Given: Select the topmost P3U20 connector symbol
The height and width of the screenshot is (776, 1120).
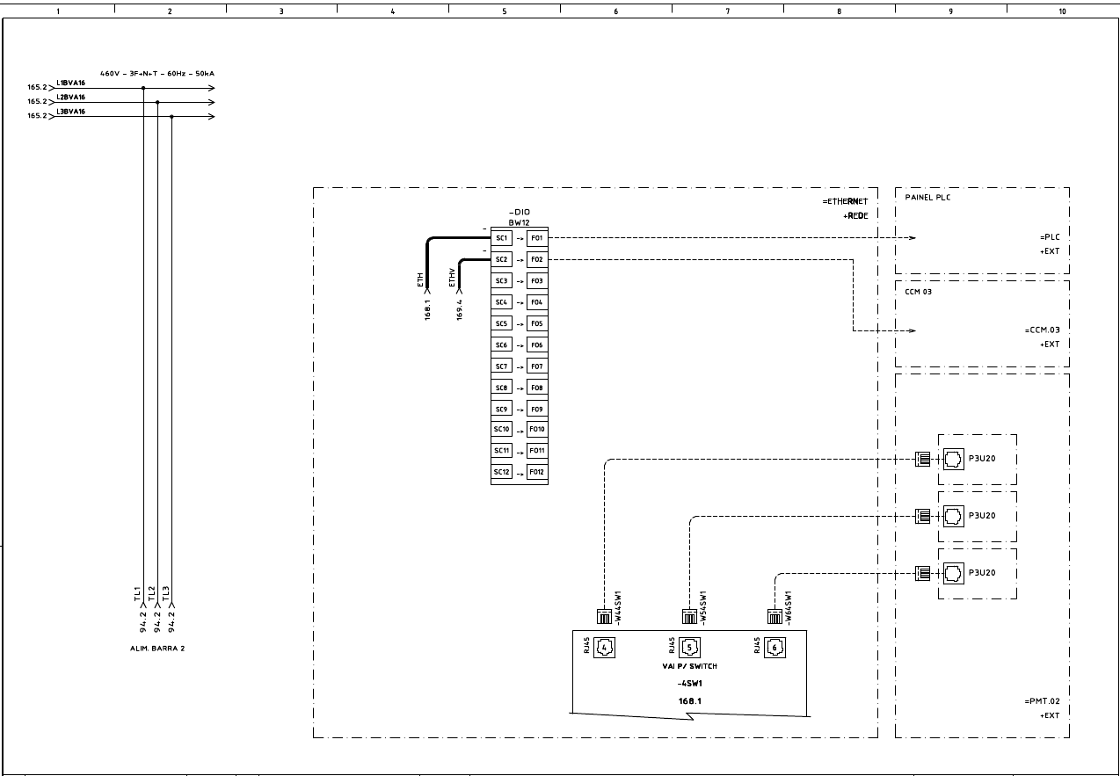Looking at the screenshot, I should 953,459.
